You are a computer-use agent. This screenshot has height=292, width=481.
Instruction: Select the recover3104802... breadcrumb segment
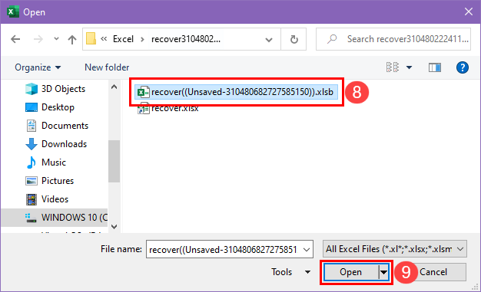[x=186, y=39]
